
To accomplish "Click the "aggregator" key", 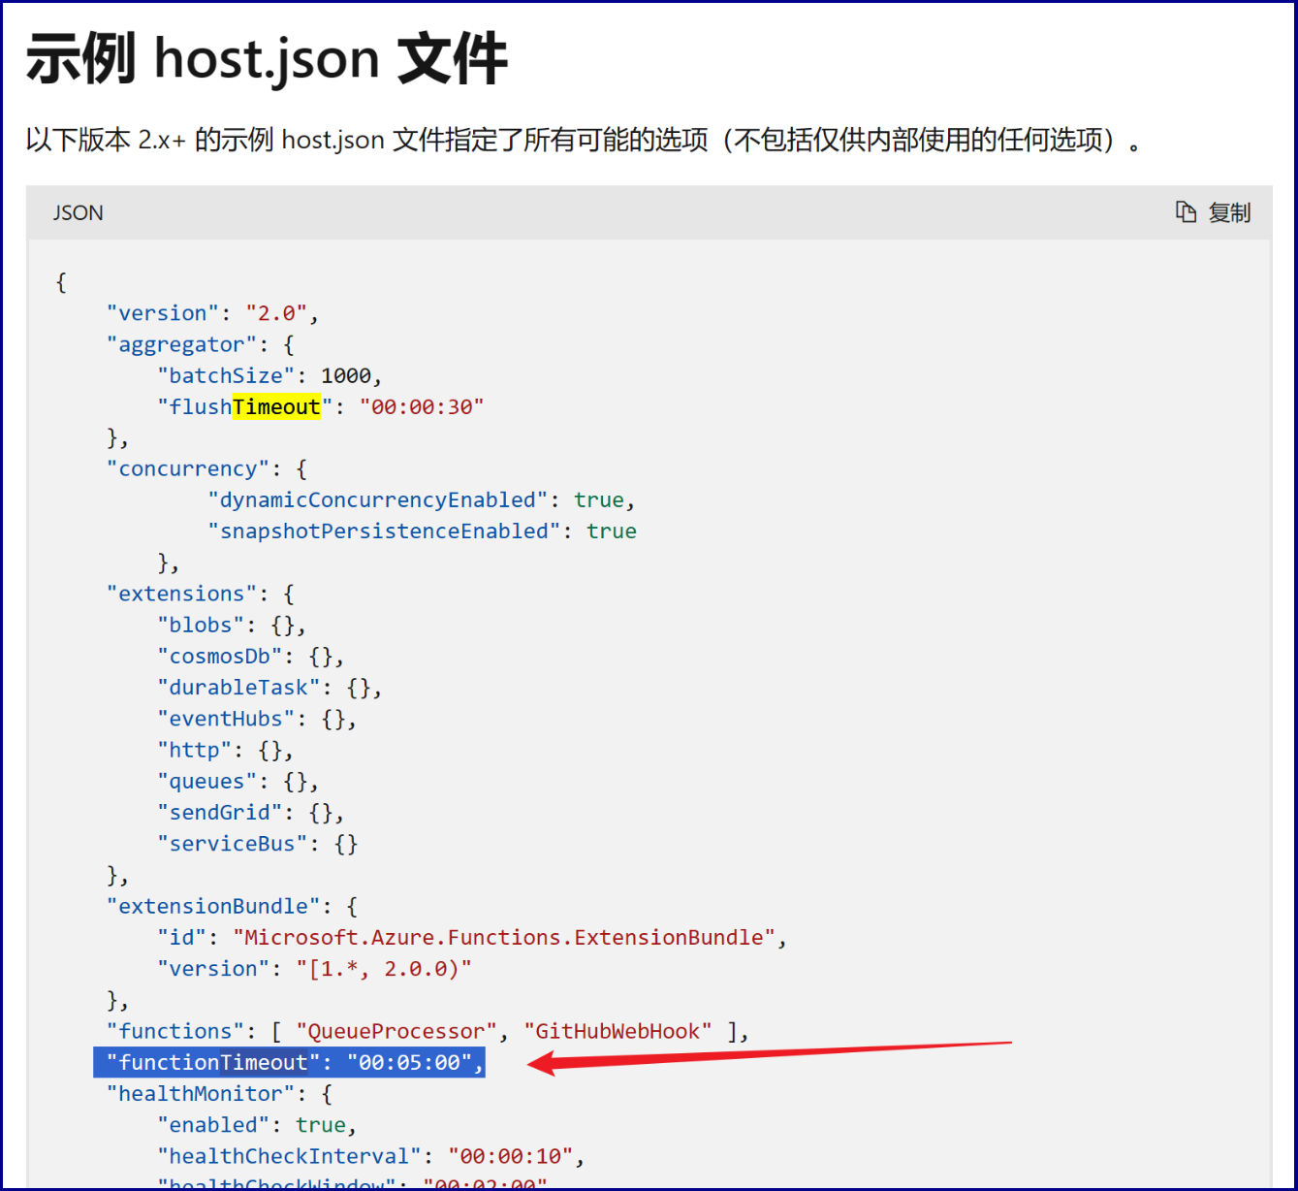I will coord(181,344).
